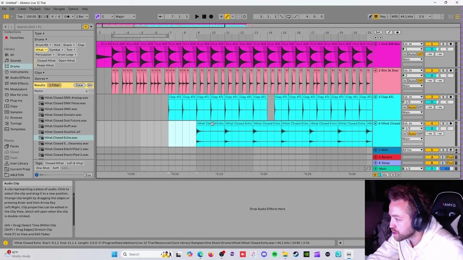Toggle Raw preview button

tap(88, 175)
